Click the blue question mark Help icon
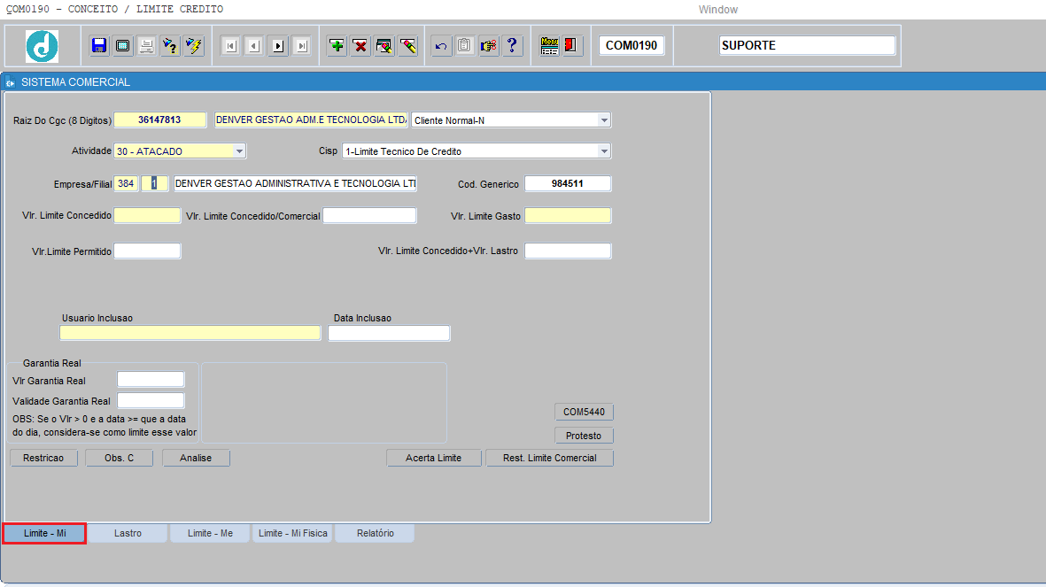Image resolution: width=1046 pixels, height=587 pixels. click(512, 45)
